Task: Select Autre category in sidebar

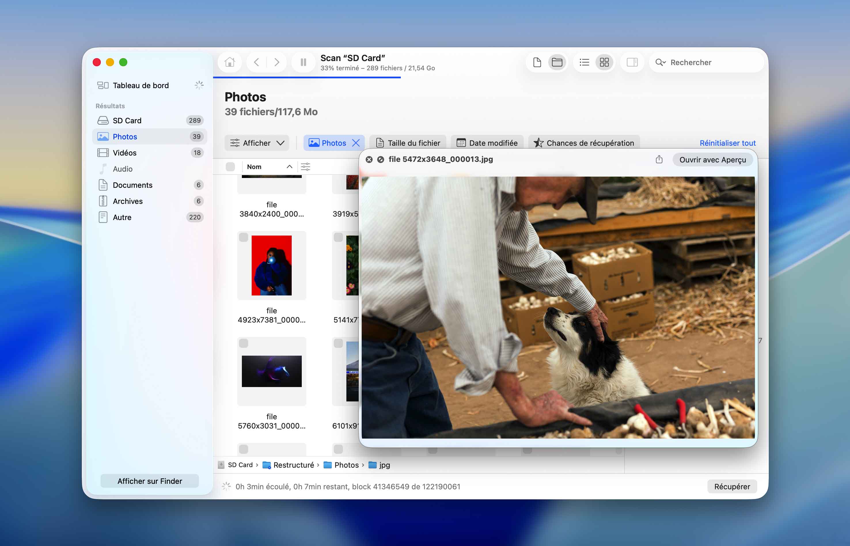Action: pos(150,217)
